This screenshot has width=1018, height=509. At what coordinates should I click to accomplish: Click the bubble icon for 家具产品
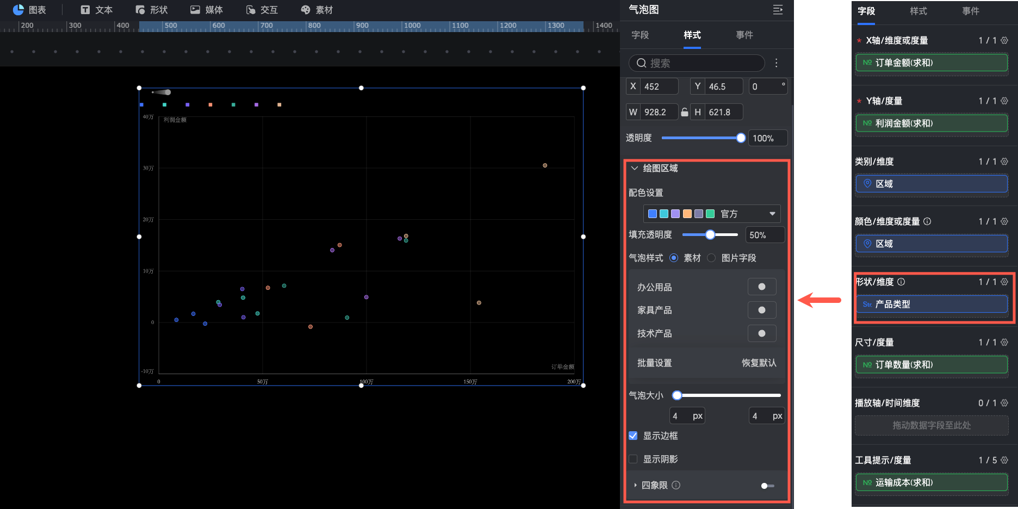point(762,310)
